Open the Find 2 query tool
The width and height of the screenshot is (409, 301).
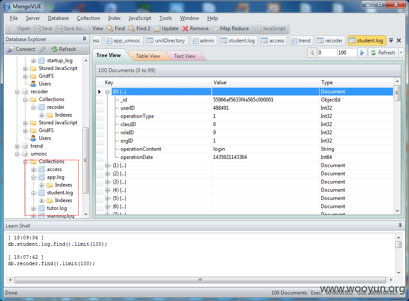(x=140, y=29)
